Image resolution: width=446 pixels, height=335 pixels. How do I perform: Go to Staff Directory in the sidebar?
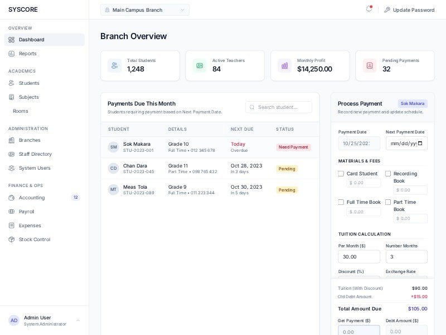35,154
